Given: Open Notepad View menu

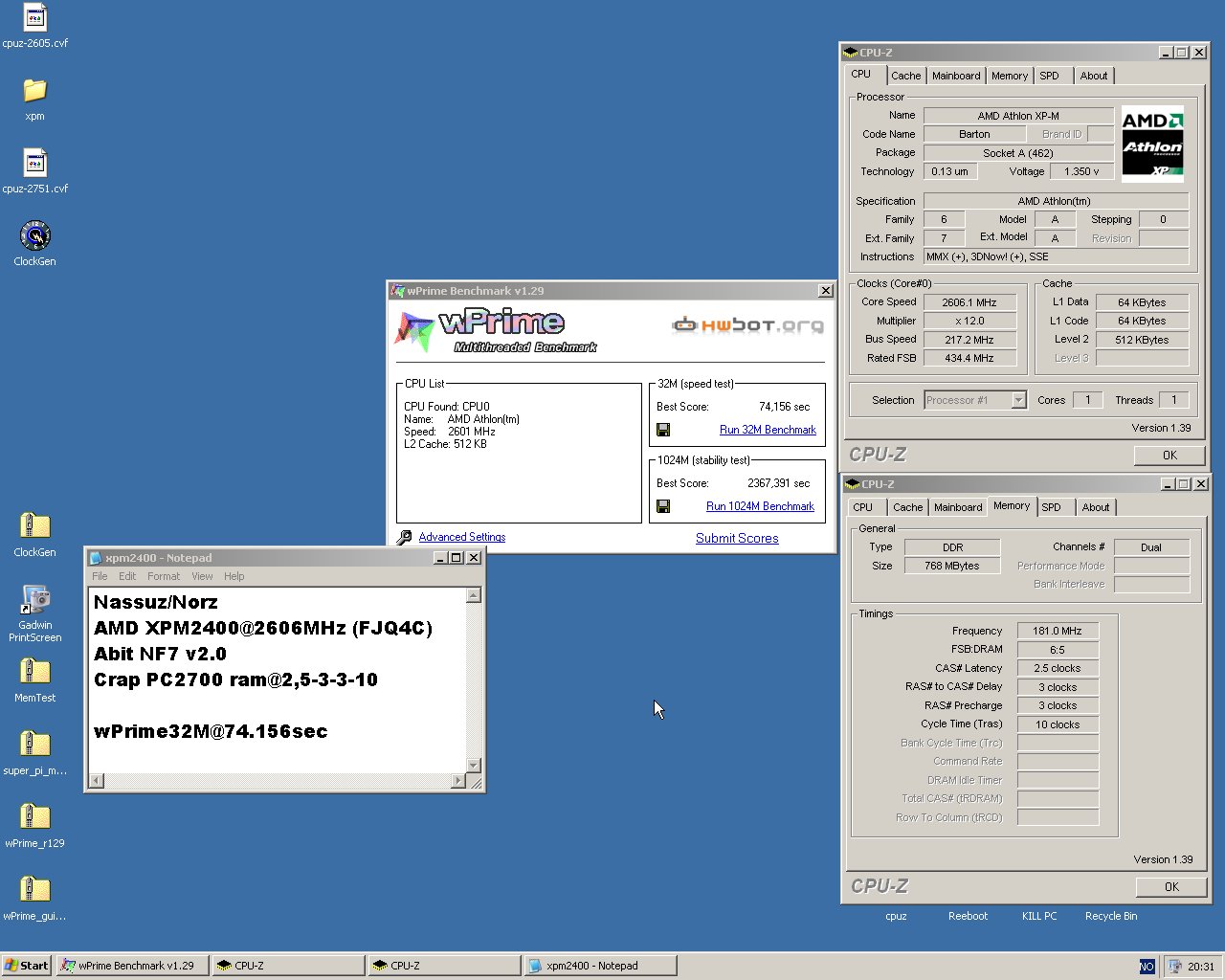Looking at the screenshot, I should pyautogui.click(x=202, y=576).
